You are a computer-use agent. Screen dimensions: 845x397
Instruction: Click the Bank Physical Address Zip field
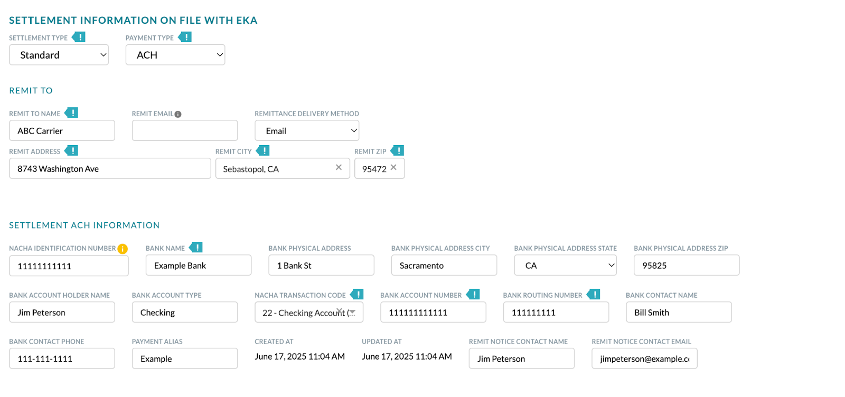687,265
